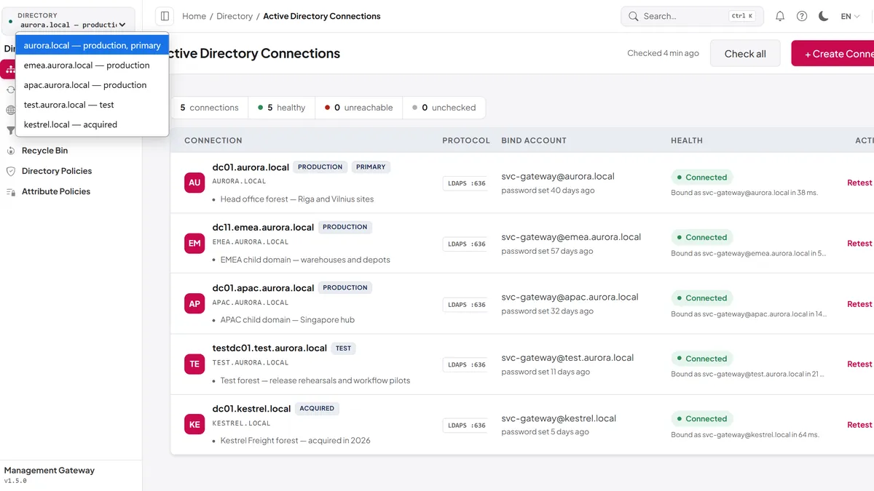Select aurora.local — production, primary option
Viewport: 874px width, 491px height.
(x=92, y=45)
